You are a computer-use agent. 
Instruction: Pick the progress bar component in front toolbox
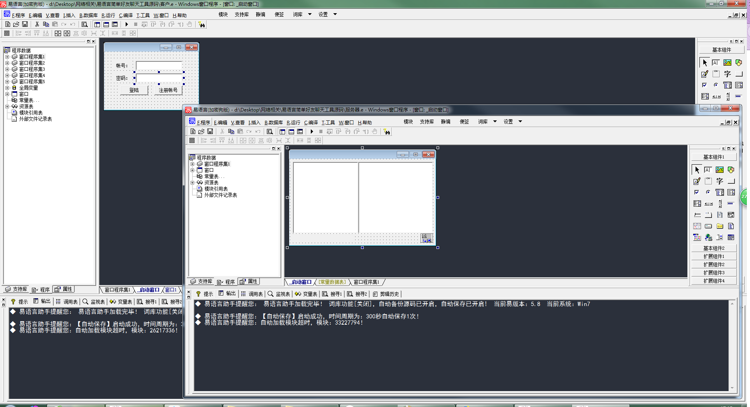(731, 203)
